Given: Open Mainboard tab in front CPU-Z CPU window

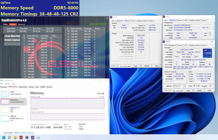Looking at the screenshot, I should tap(172, 45).
